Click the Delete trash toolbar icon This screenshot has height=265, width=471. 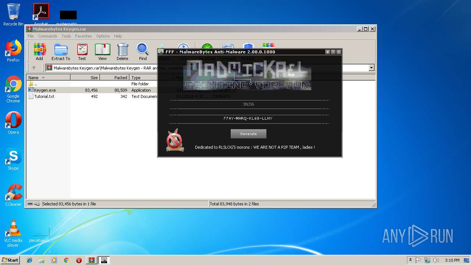pos(123,52)
